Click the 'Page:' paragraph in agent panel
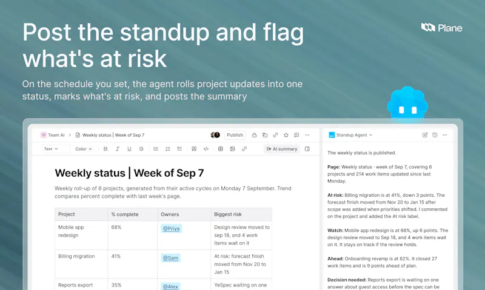Image resolution: width=485 pixels, height=290 pixels. point(380,174)
